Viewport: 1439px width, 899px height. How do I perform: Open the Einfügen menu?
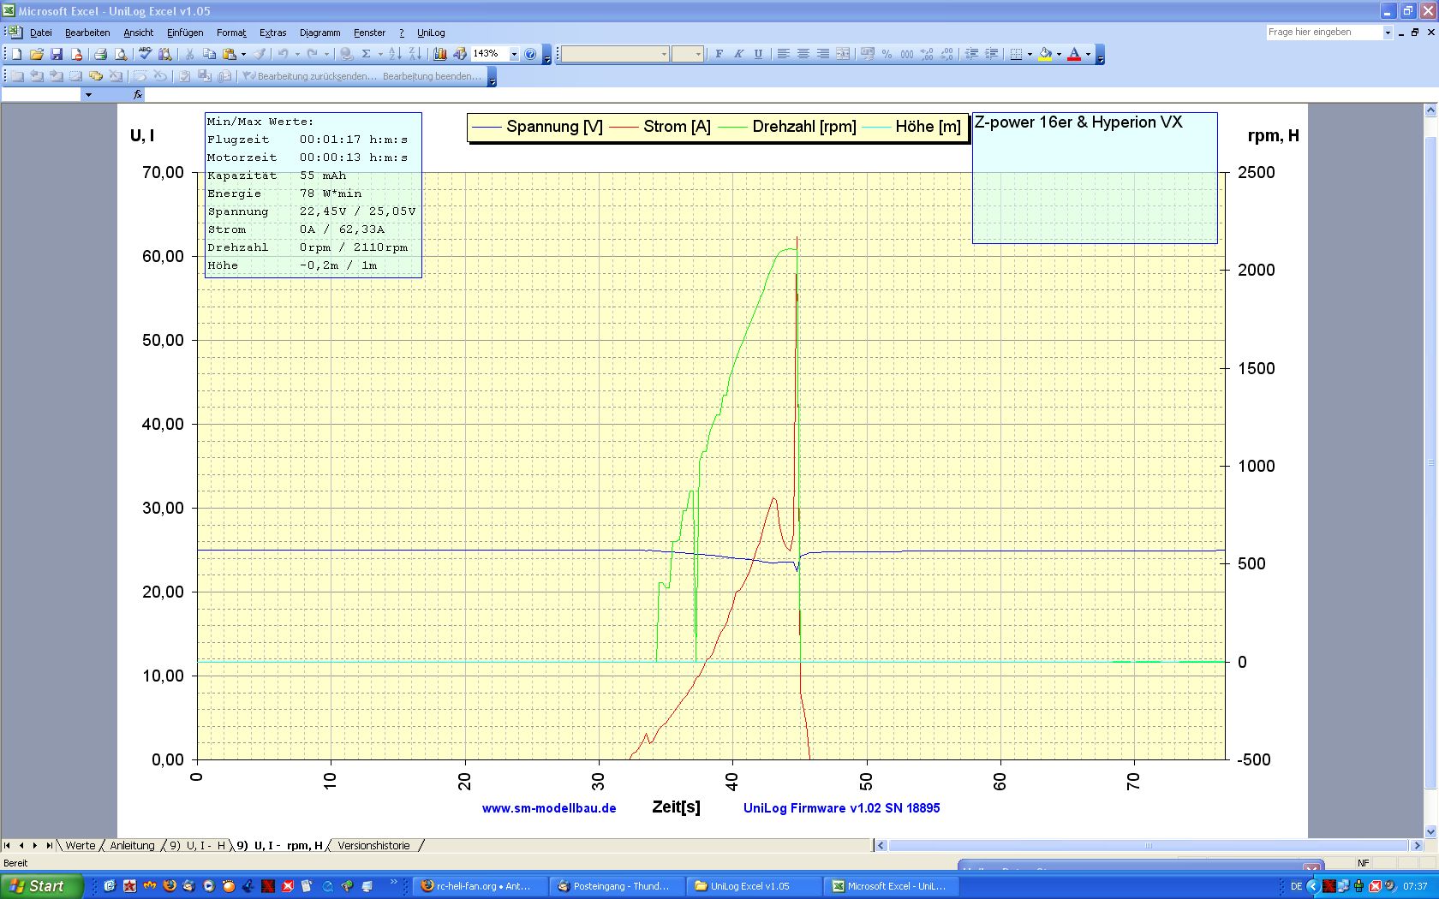point(185,33)
